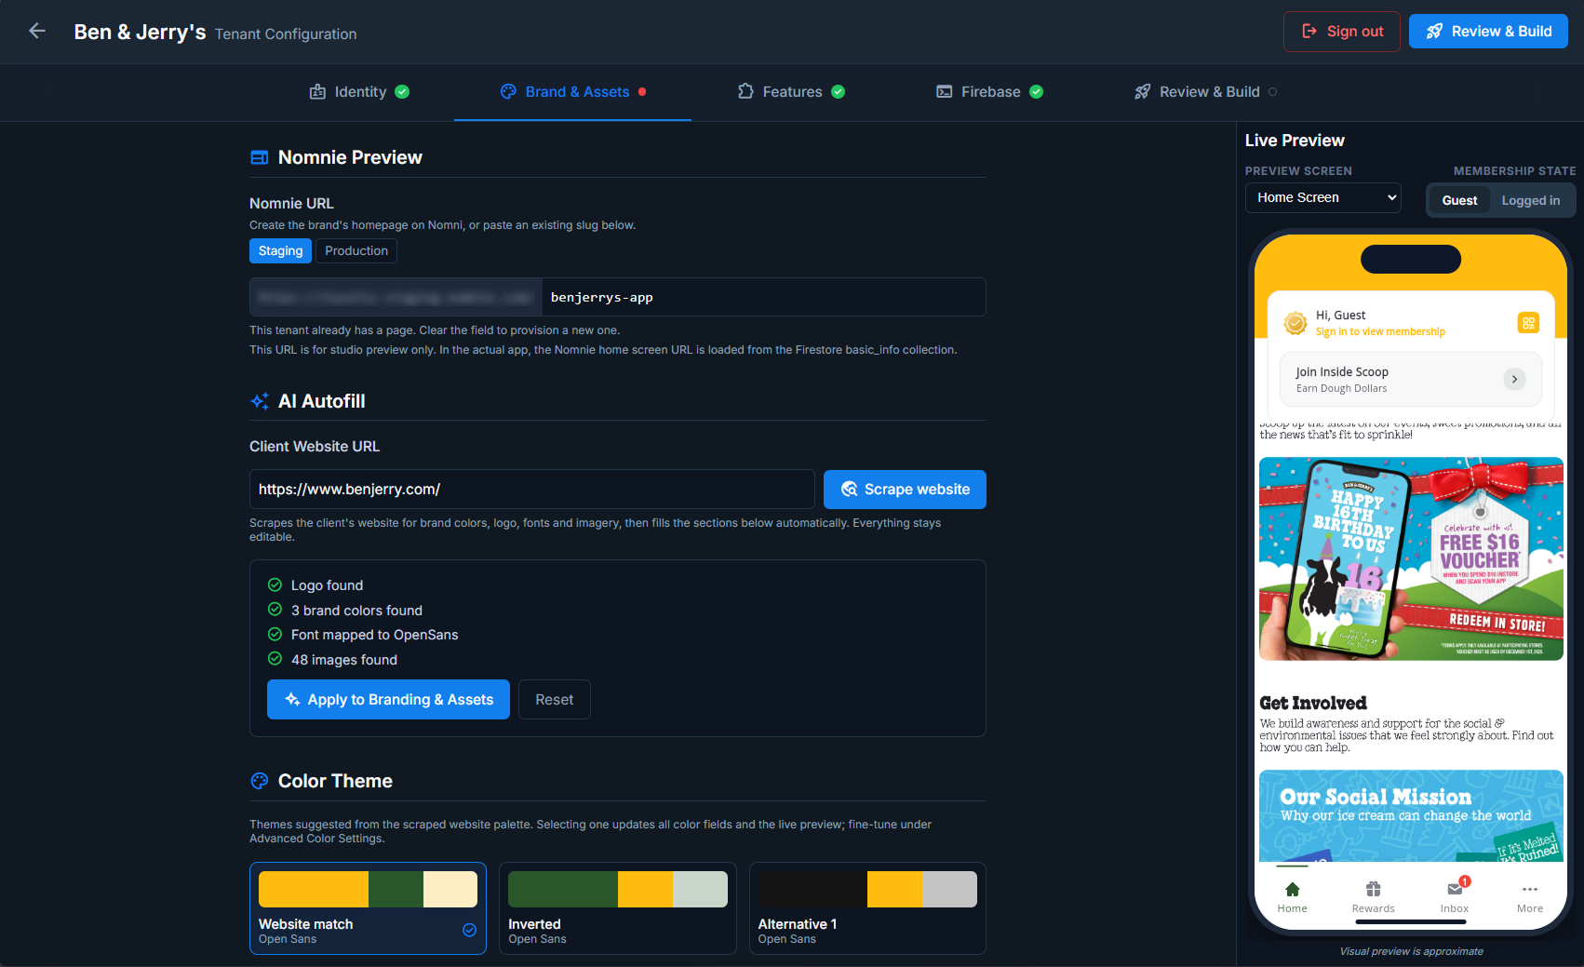Click the Scrape website button

(x=905, y=490)
